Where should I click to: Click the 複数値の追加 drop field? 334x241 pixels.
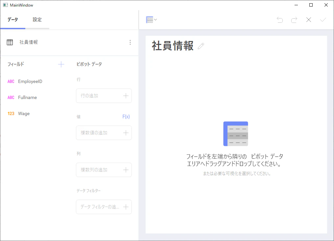pos(104,133)
